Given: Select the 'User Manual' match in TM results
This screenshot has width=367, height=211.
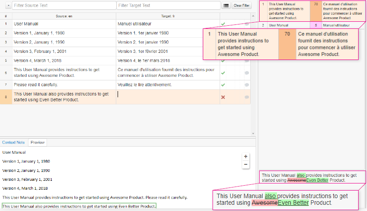Looking at the screenshot, I should click(278, 25).
